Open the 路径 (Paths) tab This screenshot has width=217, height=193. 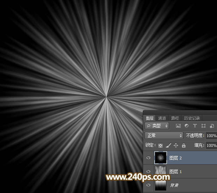point(175,118)
